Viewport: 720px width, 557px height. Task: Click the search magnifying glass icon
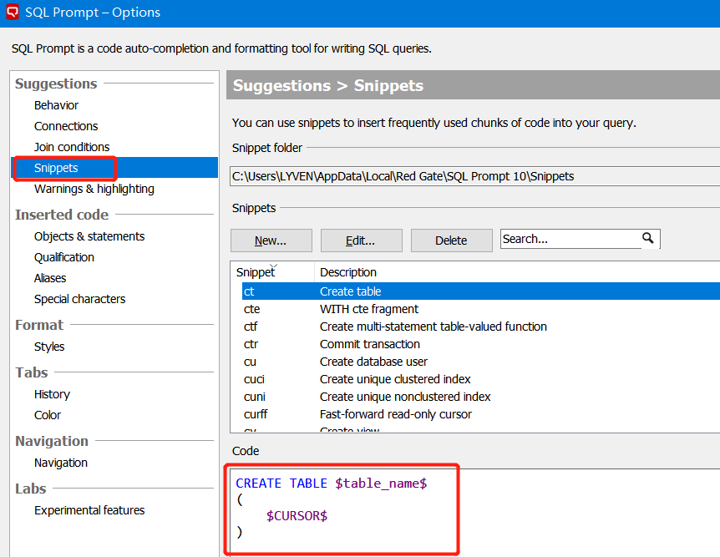649,238
